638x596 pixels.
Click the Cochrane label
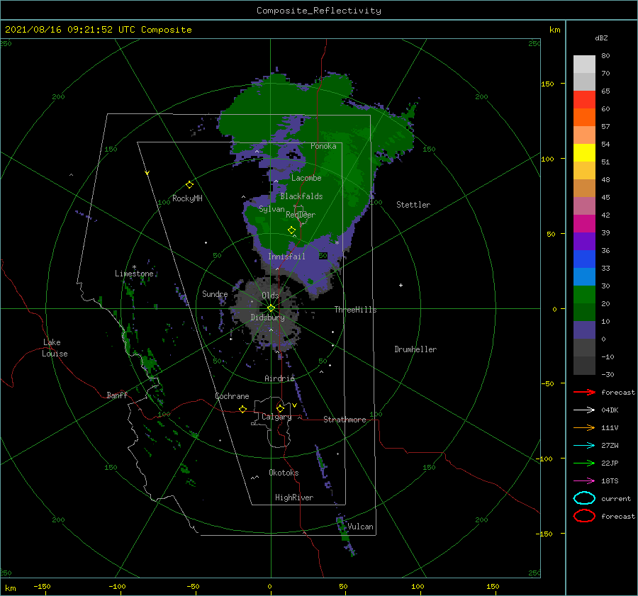coord(232,396)
